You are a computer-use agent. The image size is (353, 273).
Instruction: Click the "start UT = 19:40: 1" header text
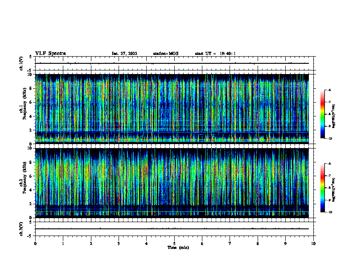[215, 54]
